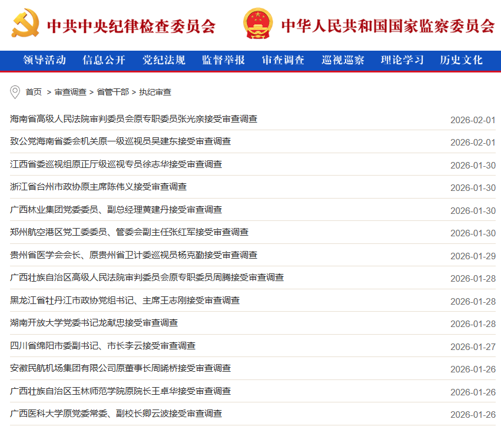Open the 巡视巡察 navigation item

point(343,60)
